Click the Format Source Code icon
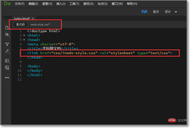 [x=7, y=51]
